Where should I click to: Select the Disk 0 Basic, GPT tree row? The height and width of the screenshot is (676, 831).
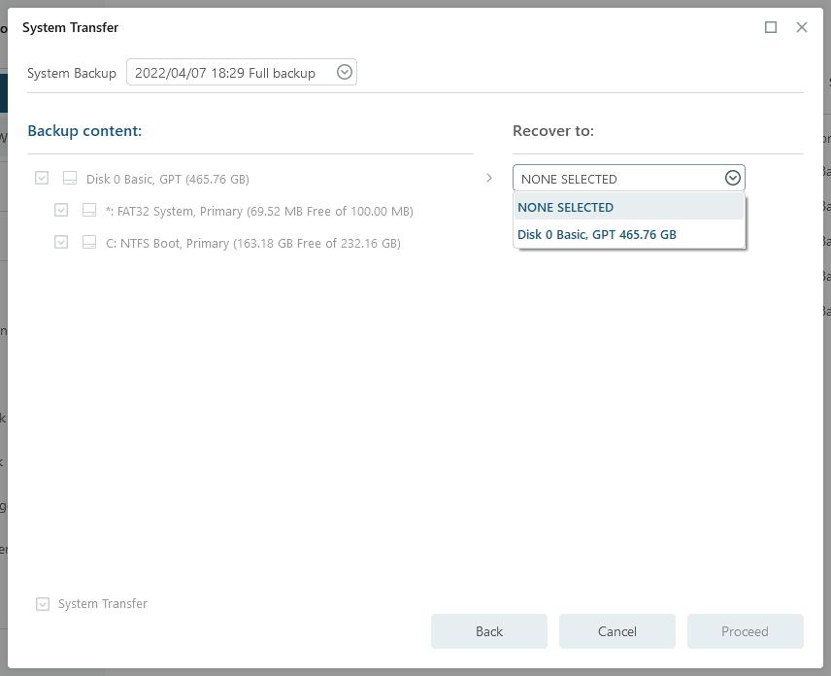pos(167,179)
